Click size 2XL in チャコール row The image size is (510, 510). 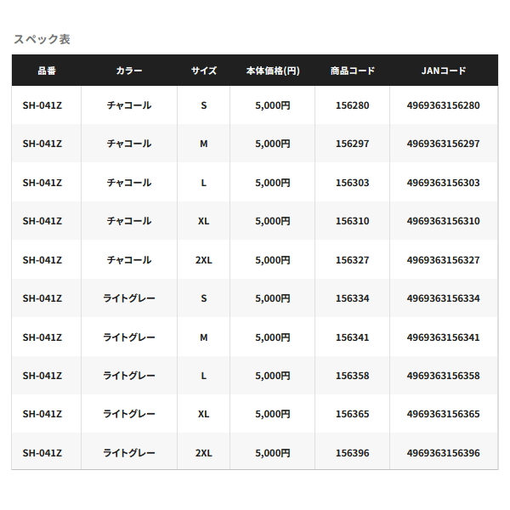(203, 260)
